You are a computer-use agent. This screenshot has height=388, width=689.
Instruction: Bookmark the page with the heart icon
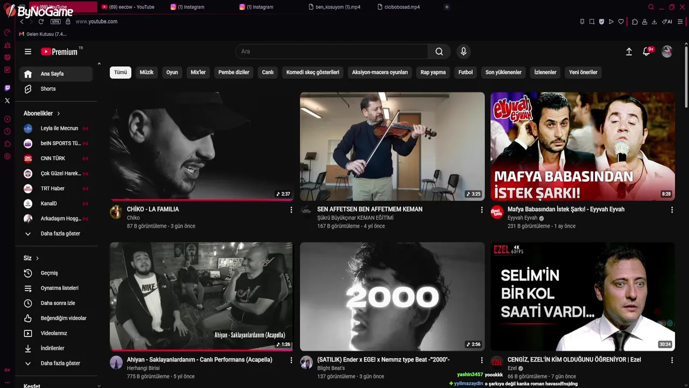pyautogui.click(x=621, y=22)
